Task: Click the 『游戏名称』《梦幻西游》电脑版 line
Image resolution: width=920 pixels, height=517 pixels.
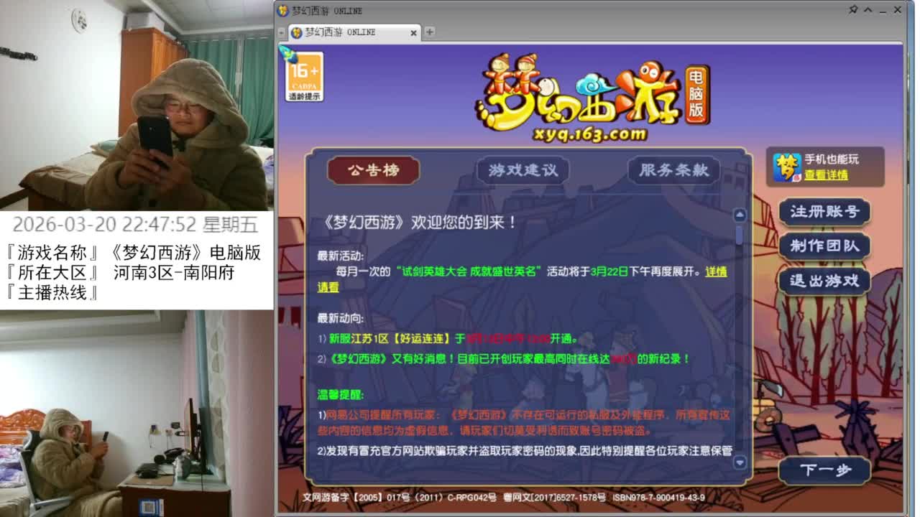Action: pyautogui.click(x=133, y=253)
